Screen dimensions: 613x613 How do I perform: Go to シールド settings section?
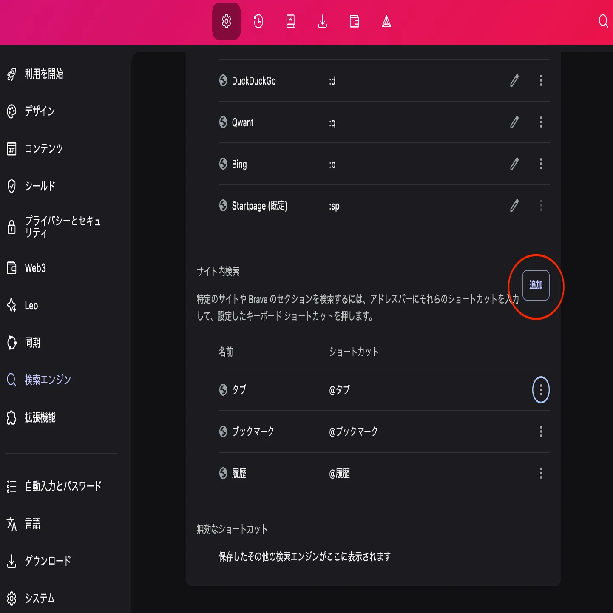(x=31, y=186)
